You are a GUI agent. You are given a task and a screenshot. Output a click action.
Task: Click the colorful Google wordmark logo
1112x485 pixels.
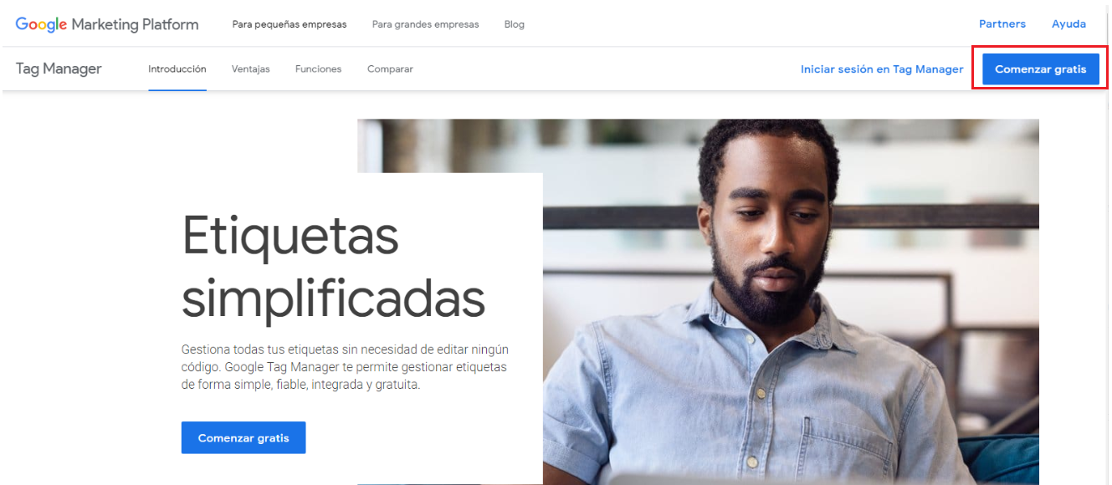[x=41, y=24]
